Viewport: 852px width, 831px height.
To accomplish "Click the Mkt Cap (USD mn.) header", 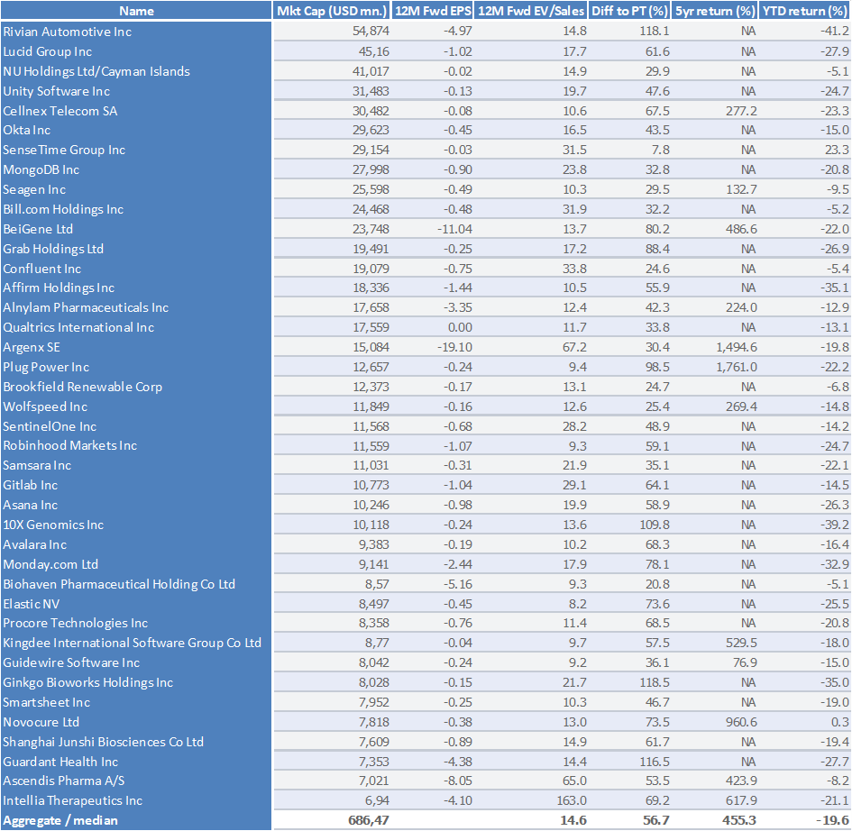I will pyautogui.click(x=332, y=11).
